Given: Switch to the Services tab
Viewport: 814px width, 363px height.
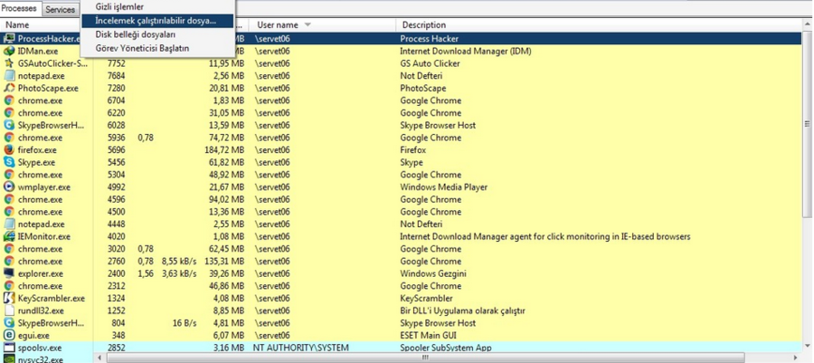Looking at the screenshot, I should click(x=60, y=9).
